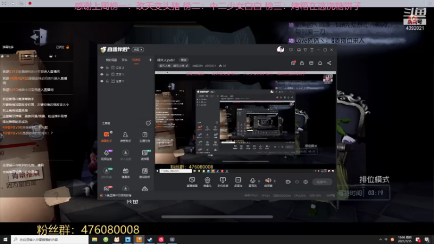434x244 pixels.
Task: Open File Explorer from the taskbar
Action: 94,240
